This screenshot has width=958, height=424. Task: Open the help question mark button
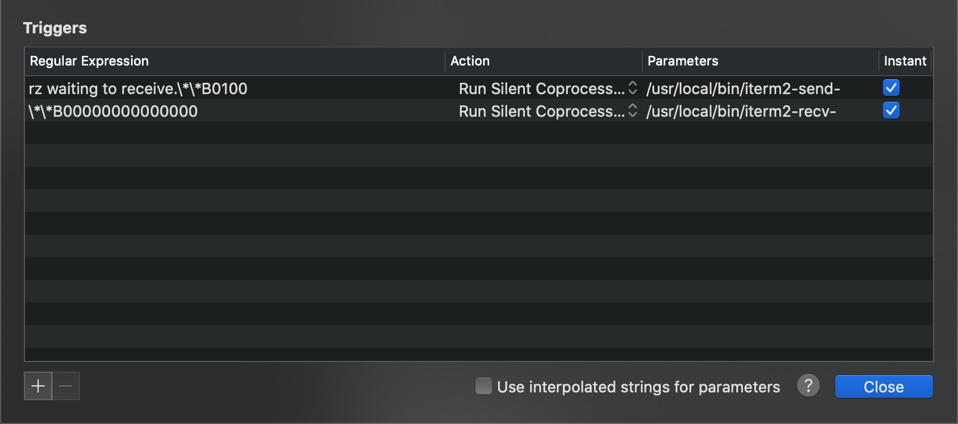tap(808, 386)
